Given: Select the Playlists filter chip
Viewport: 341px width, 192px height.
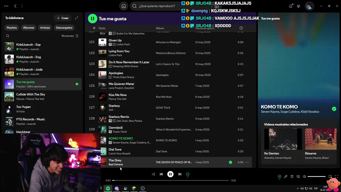Looking at the screenshot, I should (x=12, y=27).
